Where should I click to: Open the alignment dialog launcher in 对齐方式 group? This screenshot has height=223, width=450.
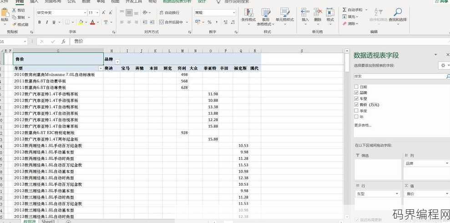click(190, 32)
